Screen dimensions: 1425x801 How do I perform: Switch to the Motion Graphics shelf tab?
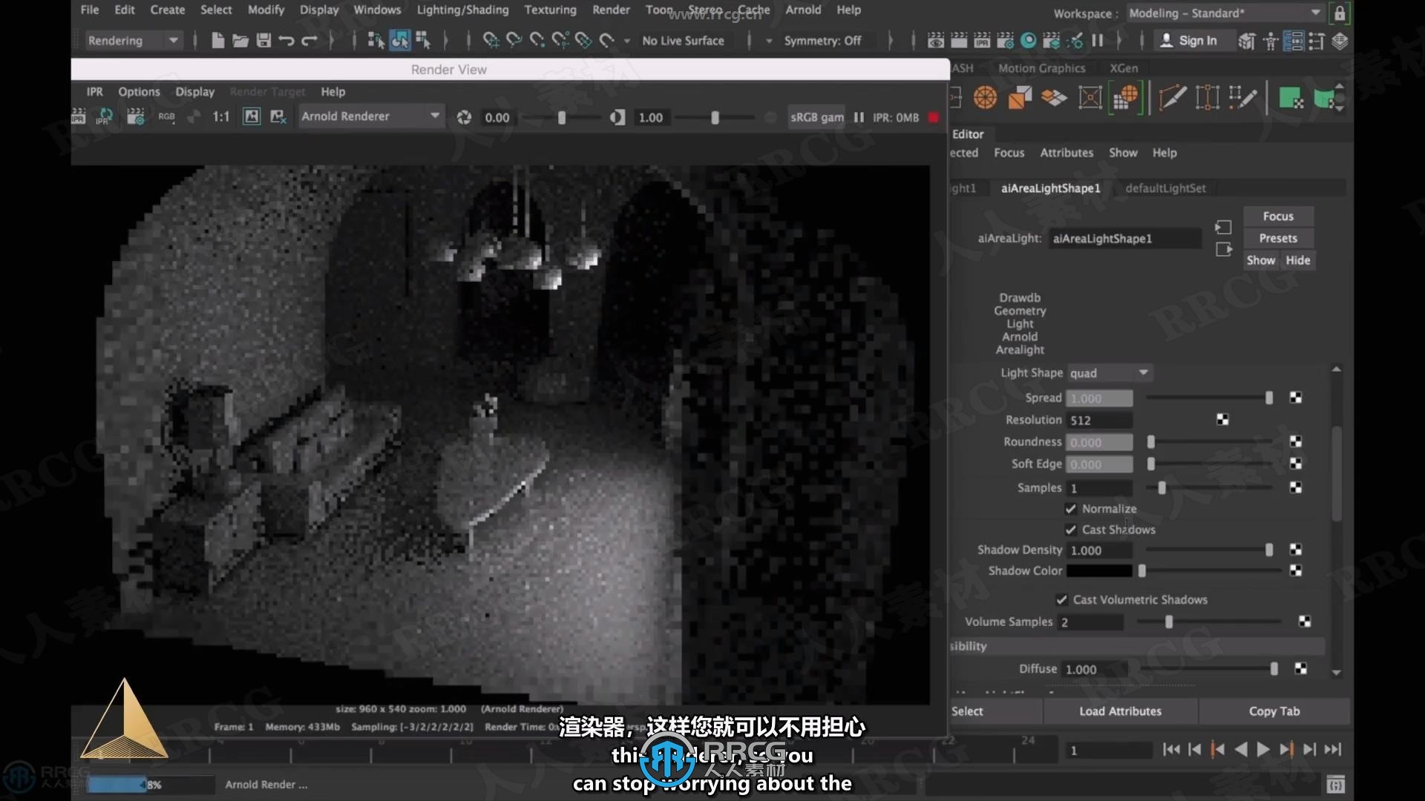click(x=1041, y=68)
